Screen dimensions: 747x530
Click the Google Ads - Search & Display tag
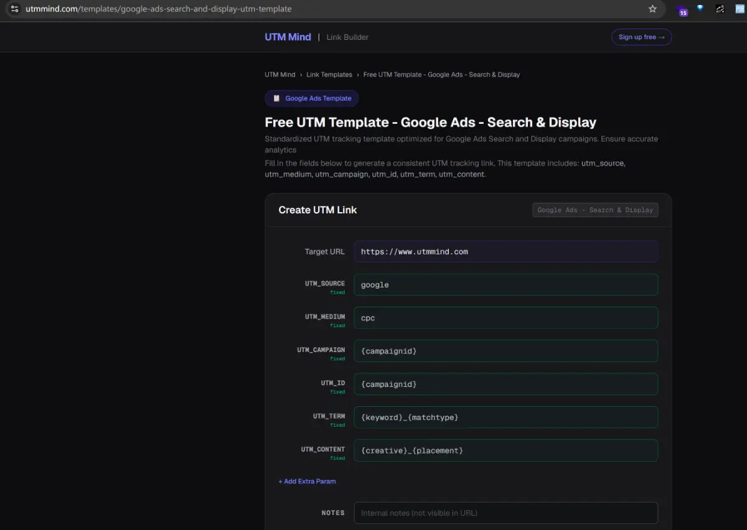(x=595, y=210)
